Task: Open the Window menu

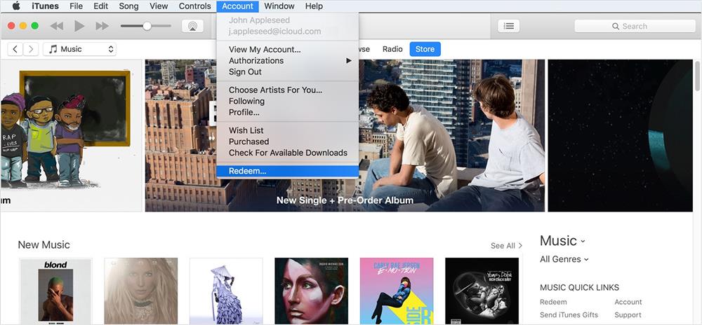Action: (x=279, y=6)
